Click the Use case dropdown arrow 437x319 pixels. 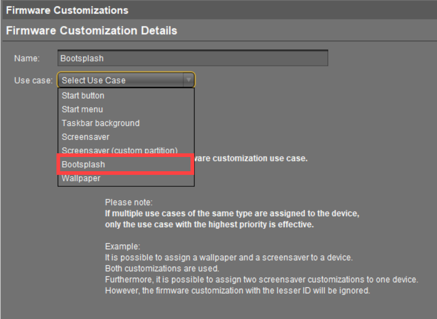(x=188, y=80)
